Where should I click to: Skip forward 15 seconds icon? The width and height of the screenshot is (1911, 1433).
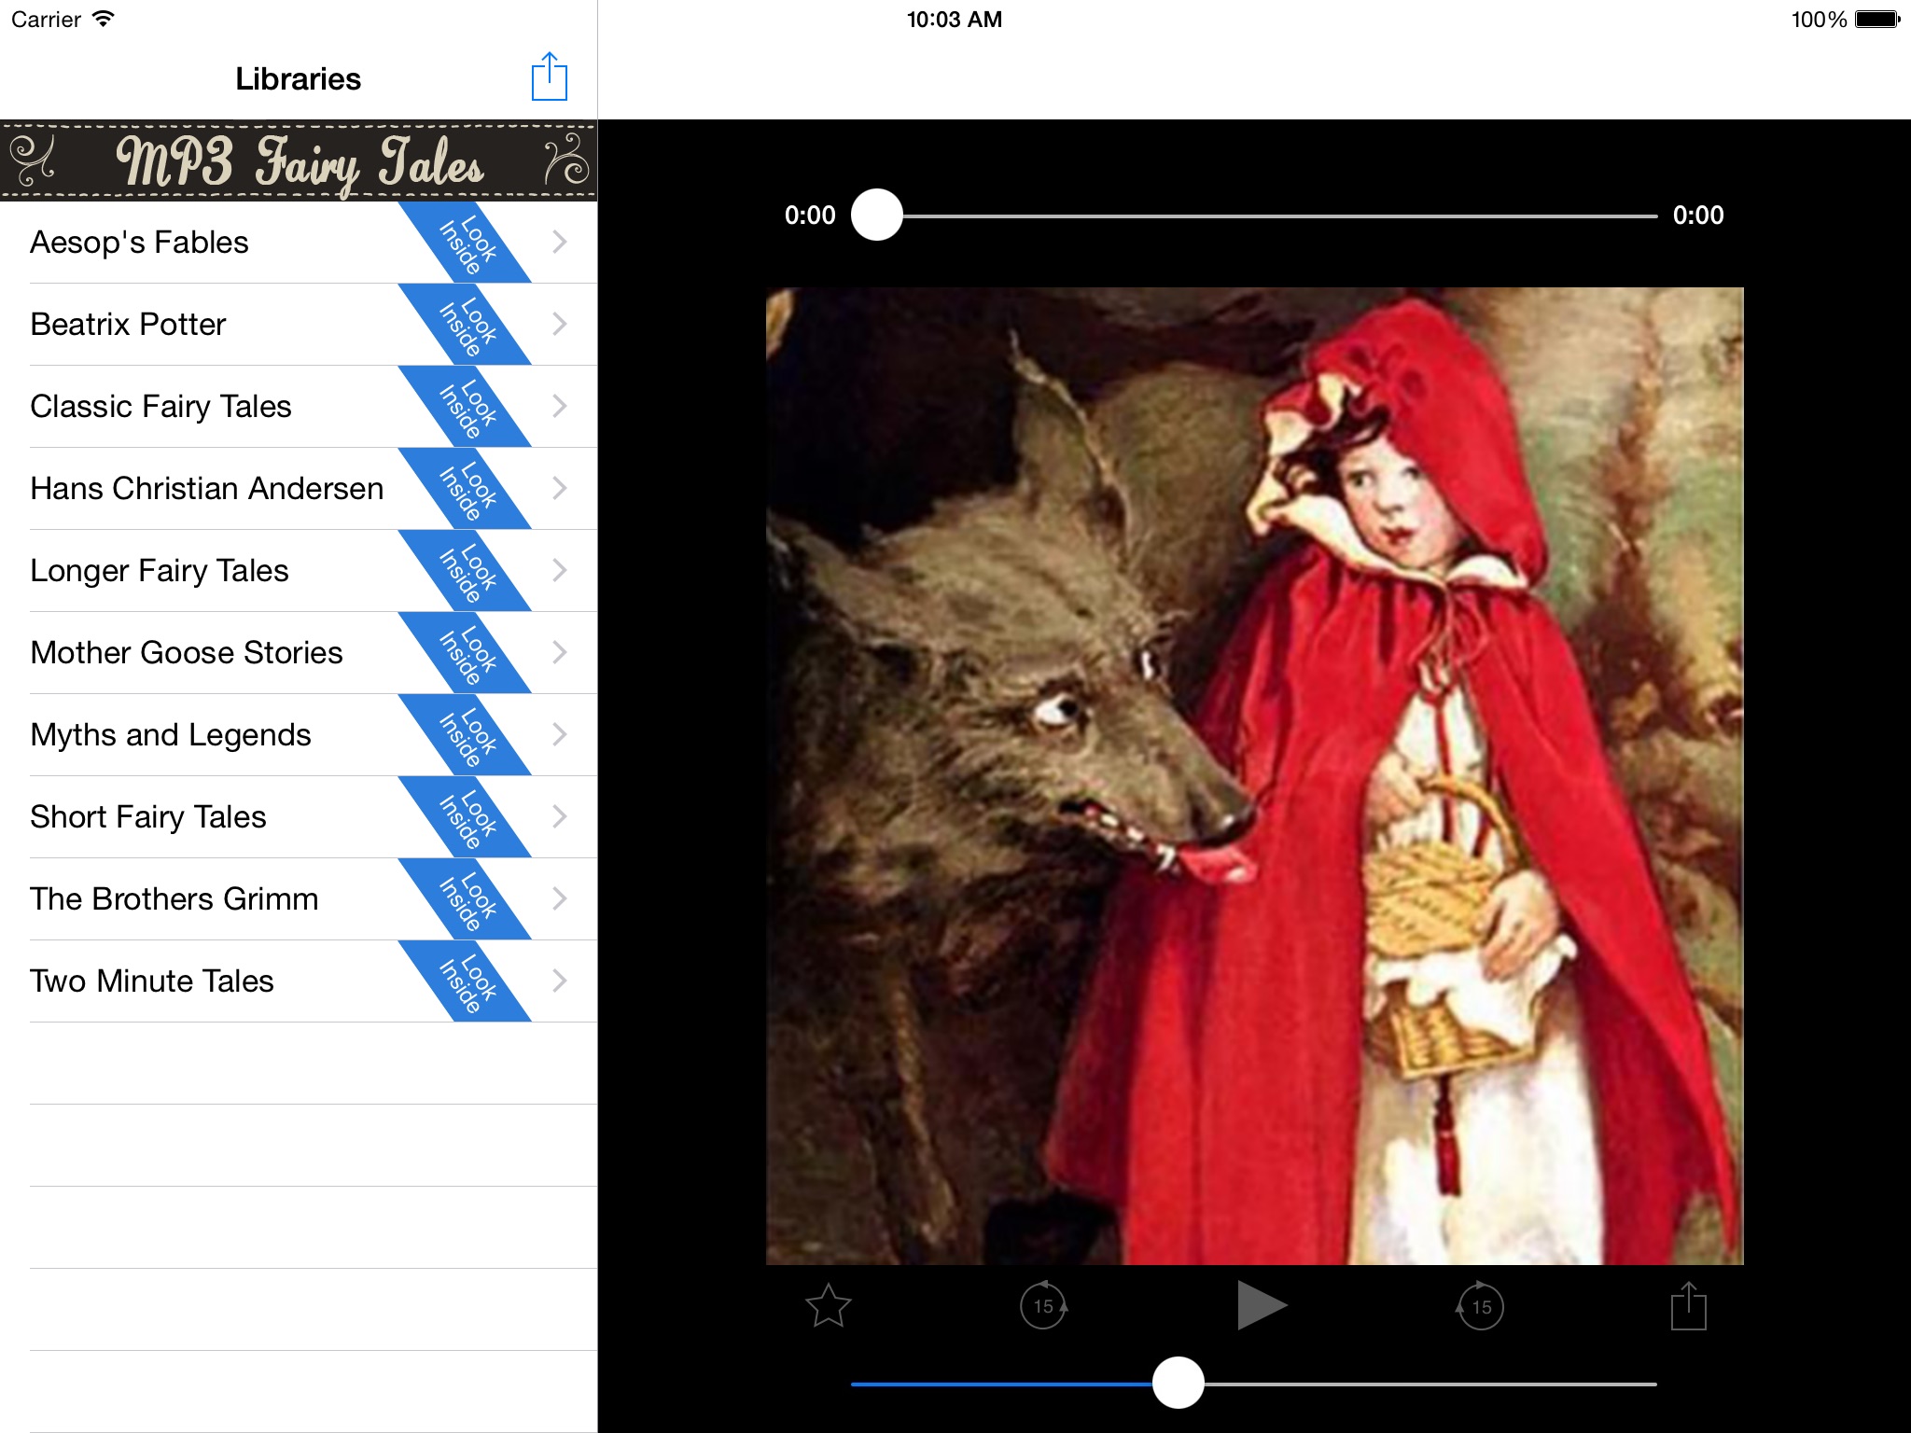[x=1481, y=1305]
